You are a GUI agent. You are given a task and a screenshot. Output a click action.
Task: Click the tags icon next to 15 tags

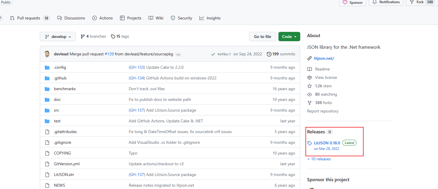click(113, 37)
